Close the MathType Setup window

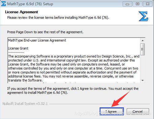(148, 4)
